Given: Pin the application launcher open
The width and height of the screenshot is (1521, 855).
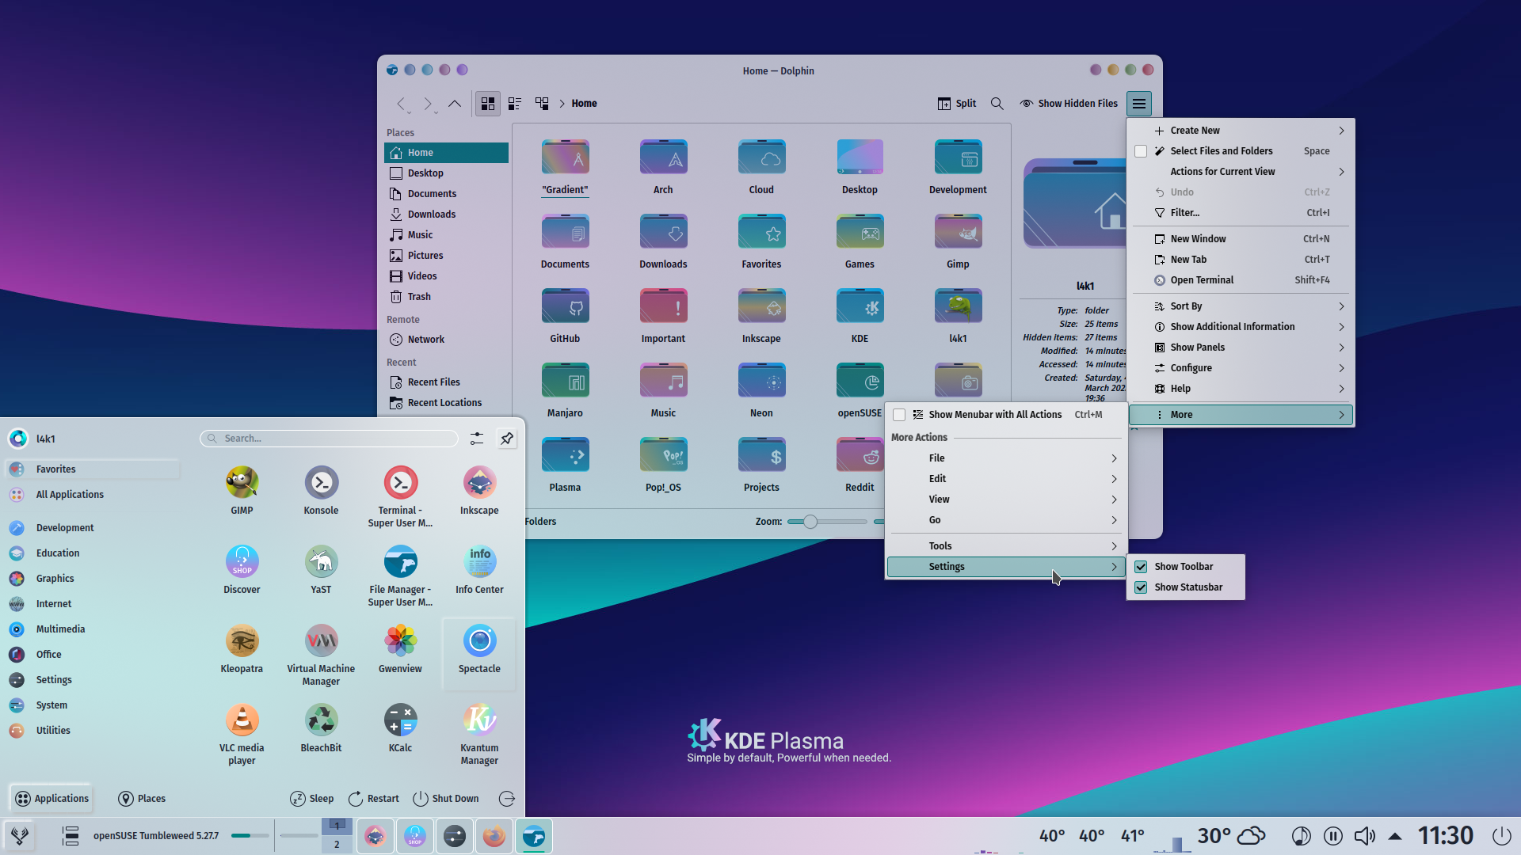Looking at the screenshot, I should tap(507, 438).
